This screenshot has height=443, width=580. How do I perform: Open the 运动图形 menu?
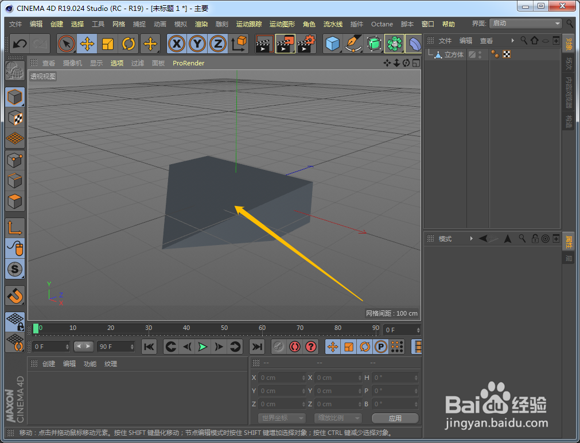point(282,24)
